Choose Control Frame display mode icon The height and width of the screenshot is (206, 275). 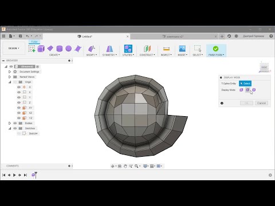[x=247, y=90]
